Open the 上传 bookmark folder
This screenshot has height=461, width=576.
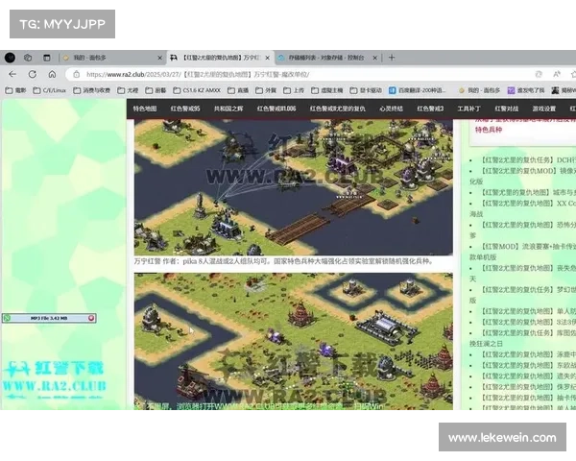(x=294, y=90)
